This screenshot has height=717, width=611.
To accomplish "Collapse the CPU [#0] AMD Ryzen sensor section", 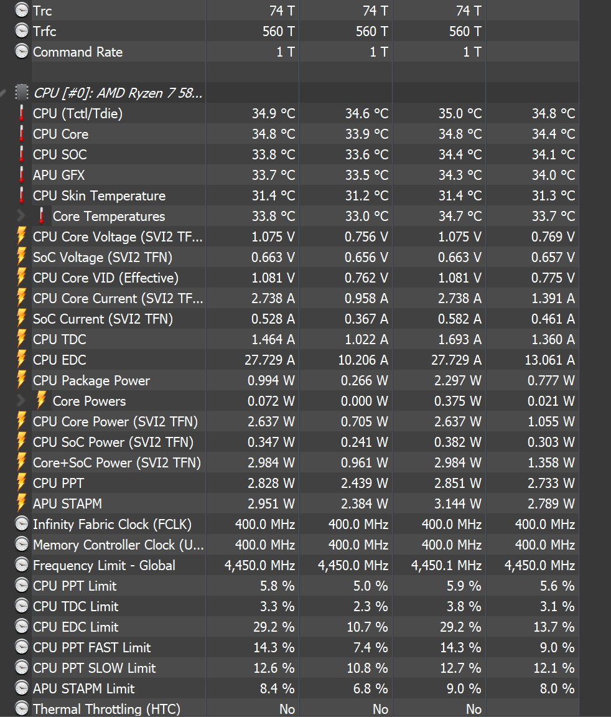I will (4, 93).
